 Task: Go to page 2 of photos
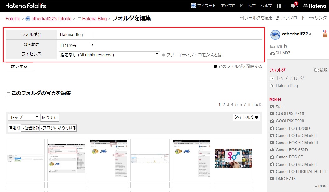point(224,104)
